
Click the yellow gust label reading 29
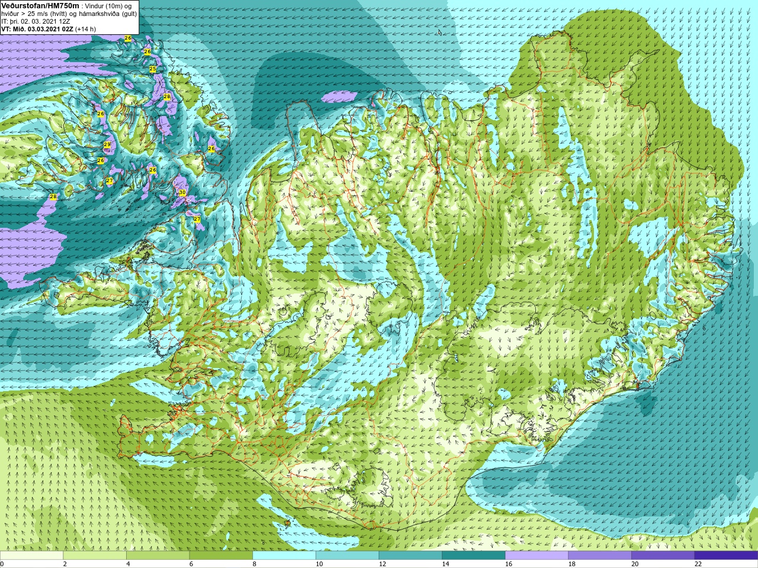pos(107,144)
